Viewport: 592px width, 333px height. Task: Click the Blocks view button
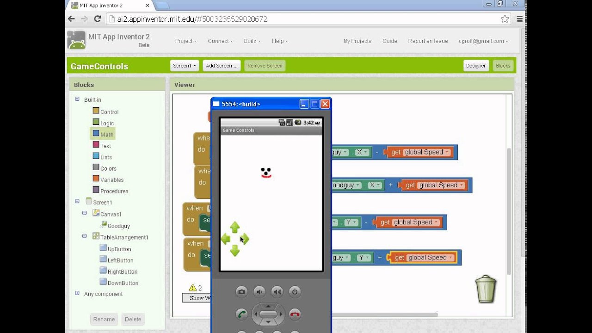pos(503,66)
